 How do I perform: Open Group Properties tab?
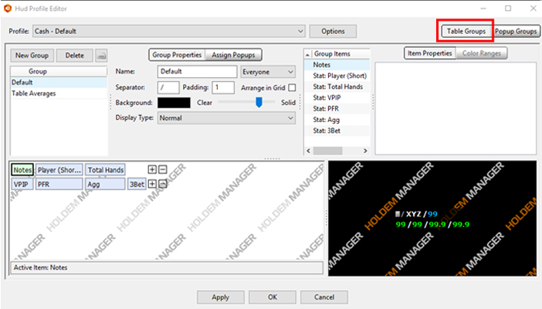point(177,55)
